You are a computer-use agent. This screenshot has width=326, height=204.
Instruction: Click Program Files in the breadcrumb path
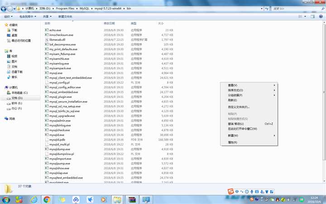(x=65, y=9)
